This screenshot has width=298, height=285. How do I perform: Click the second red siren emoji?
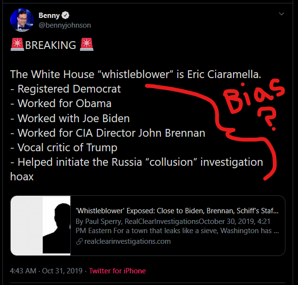point(87,45)
